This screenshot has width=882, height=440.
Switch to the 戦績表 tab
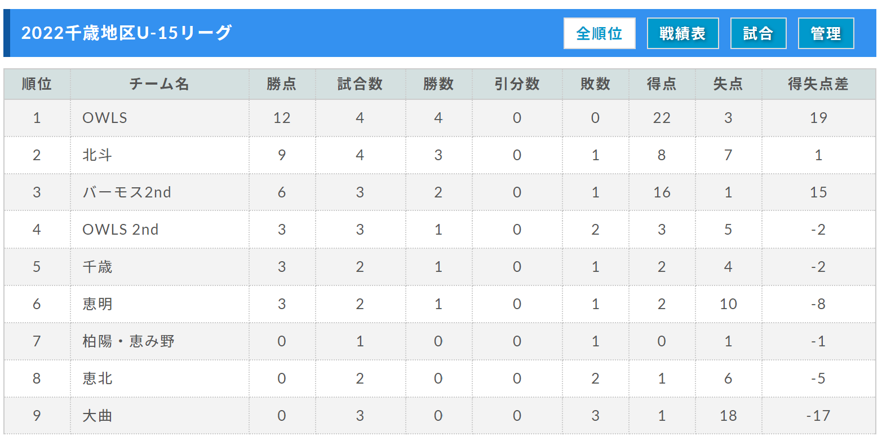[682, 33]
